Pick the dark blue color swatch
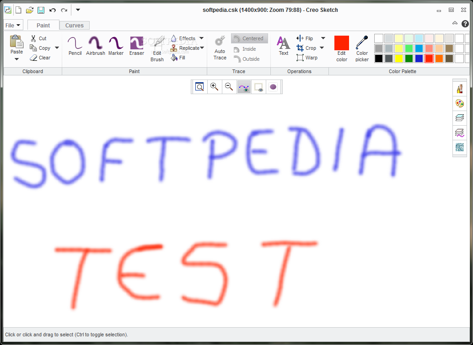Screen dimensions: 473x345 (419, 58)
